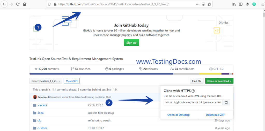Image resolution: width=265 pixels, height=131 pixels.
Task: Open the Firefox Library icon
Action: point(234,4)
